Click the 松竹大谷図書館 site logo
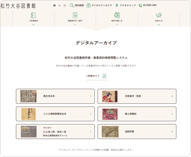Screen dimensions: 191x157 18,5
